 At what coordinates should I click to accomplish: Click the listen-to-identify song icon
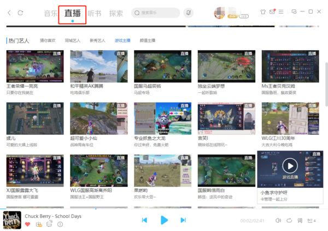click(x=189, y=13)
